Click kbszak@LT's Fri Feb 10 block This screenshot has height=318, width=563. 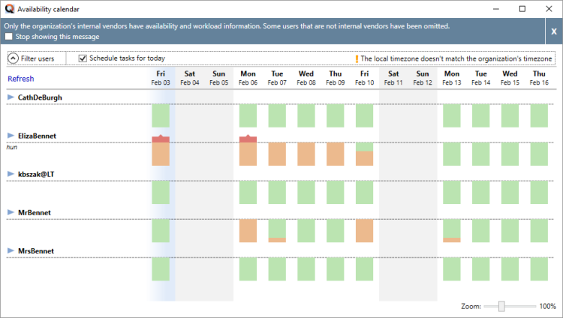coord(364,193)
